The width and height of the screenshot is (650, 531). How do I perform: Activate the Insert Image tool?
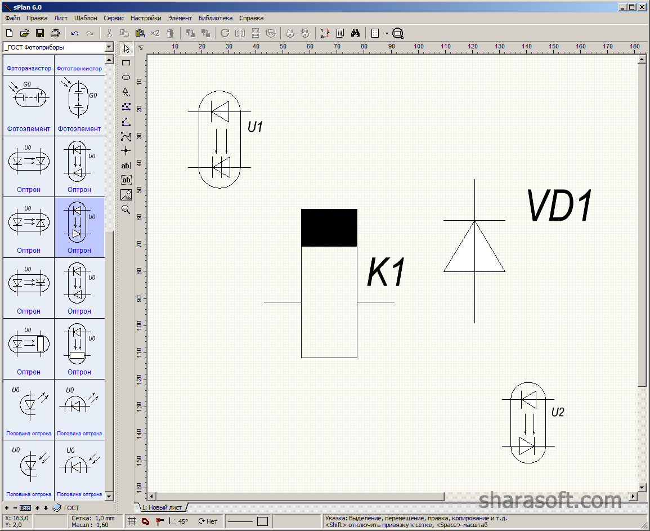coord(126,195)
